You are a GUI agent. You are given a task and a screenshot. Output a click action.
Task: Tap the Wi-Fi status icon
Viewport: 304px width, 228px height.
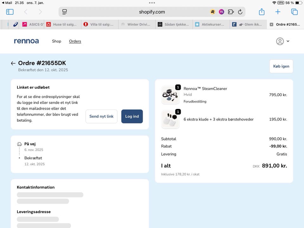coord(274,3)
